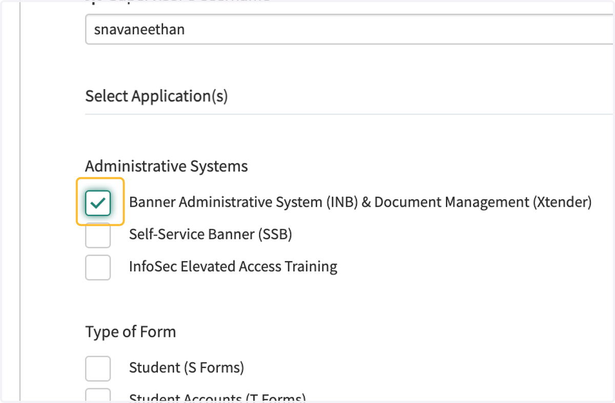
Task: Click the Self-Service Banner (SSB) label
Action: pos(211,235)
